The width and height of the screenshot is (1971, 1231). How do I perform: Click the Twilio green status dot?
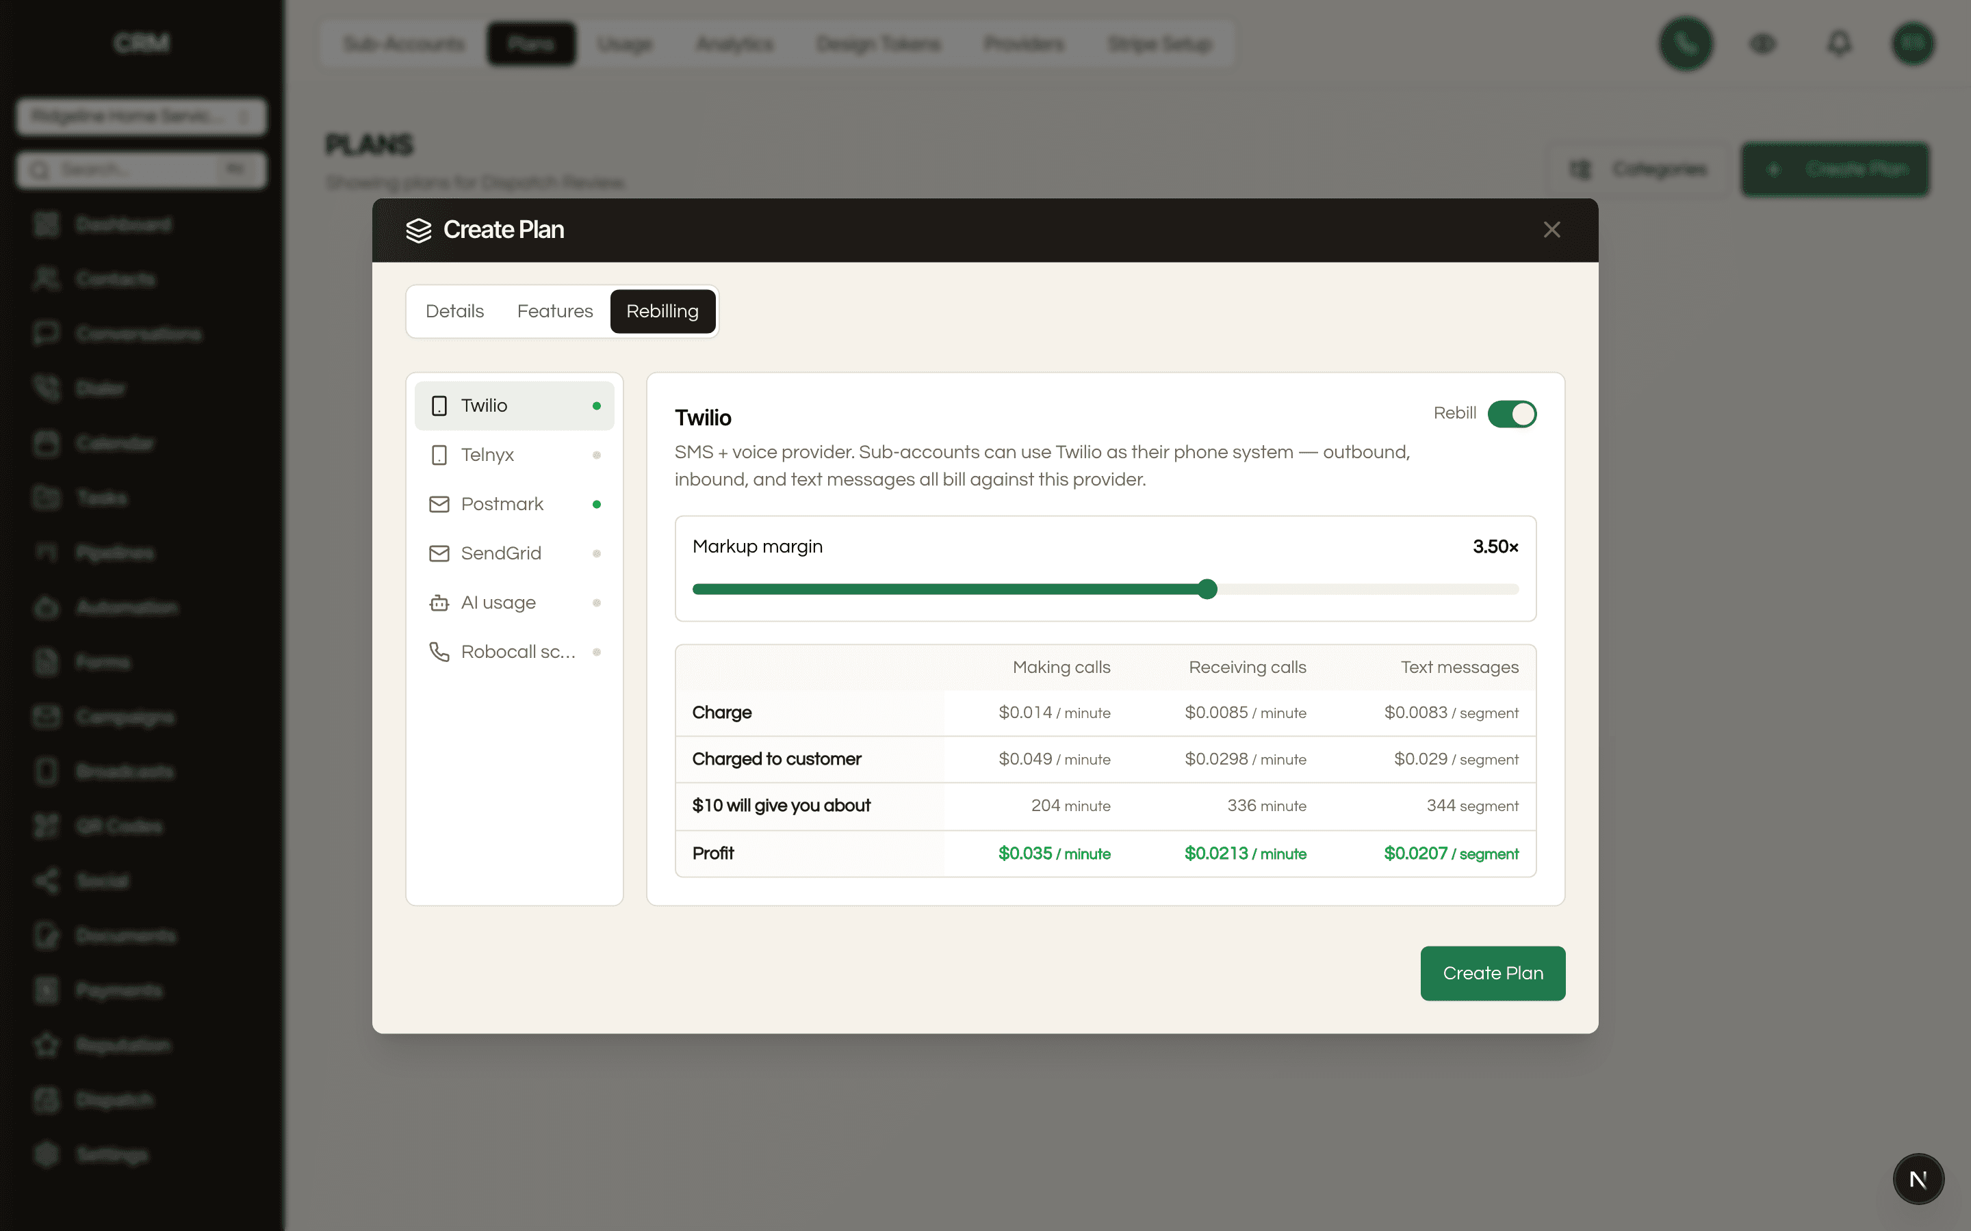click(x=596, y=406)
